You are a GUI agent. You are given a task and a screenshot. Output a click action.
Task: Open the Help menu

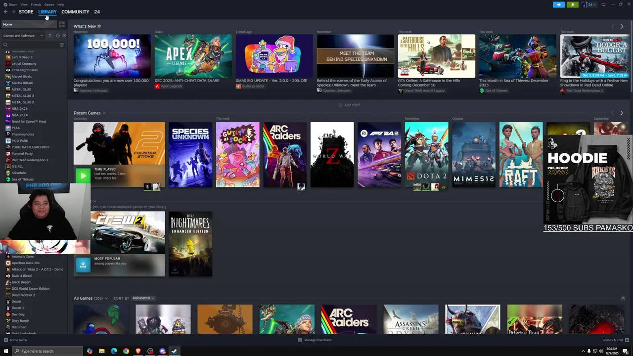[x=60, y=4]
